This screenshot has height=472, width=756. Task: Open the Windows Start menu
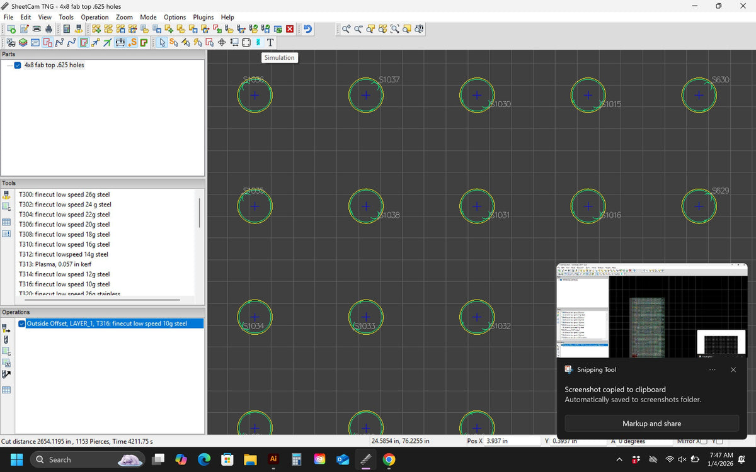(x=16, y=460)
